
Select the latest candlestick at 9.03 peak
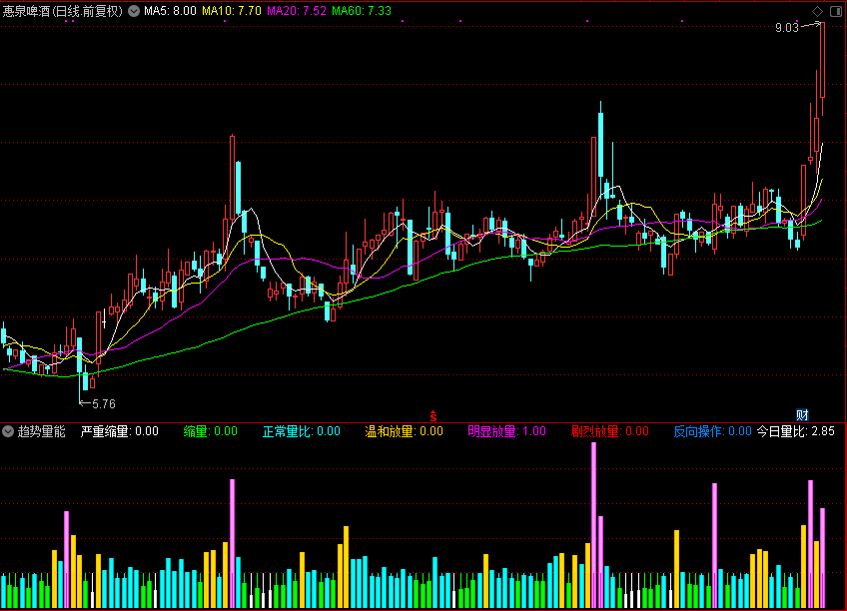[823, 61]
